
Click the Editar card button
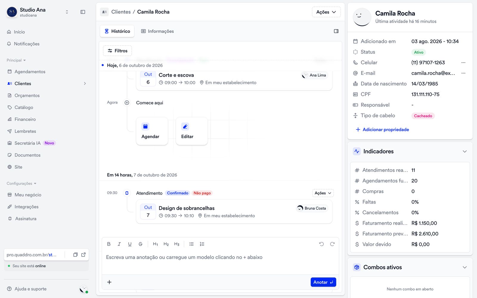[x=192, y=131]
